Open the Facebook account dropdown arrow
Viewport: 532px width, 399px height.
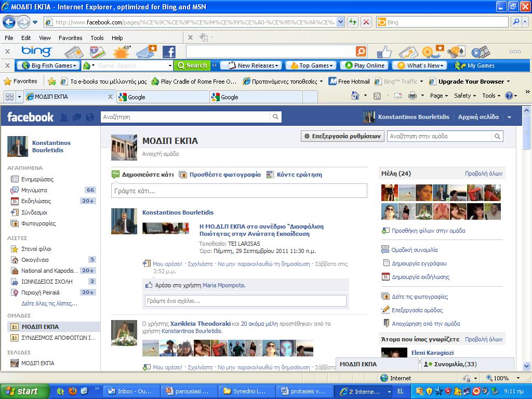point(509,117)
